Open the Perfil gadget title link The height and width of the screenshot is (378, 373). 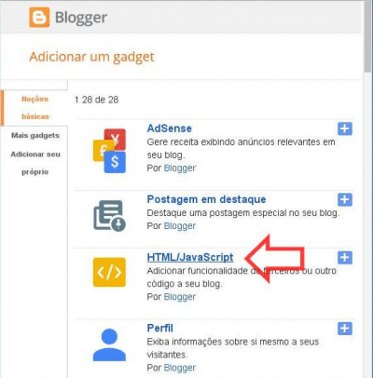(160, 328)
